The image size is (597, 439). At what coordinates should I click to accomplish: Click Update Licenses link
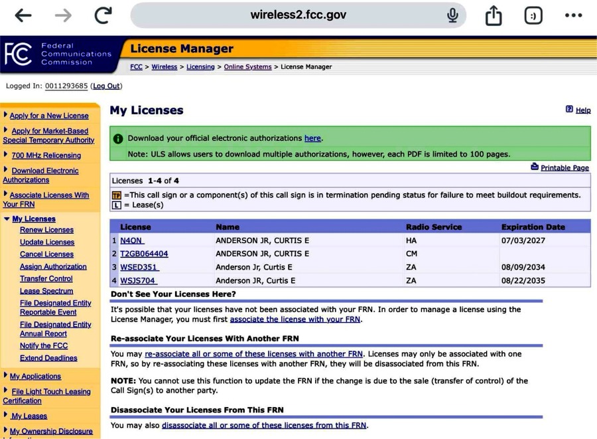47,242
